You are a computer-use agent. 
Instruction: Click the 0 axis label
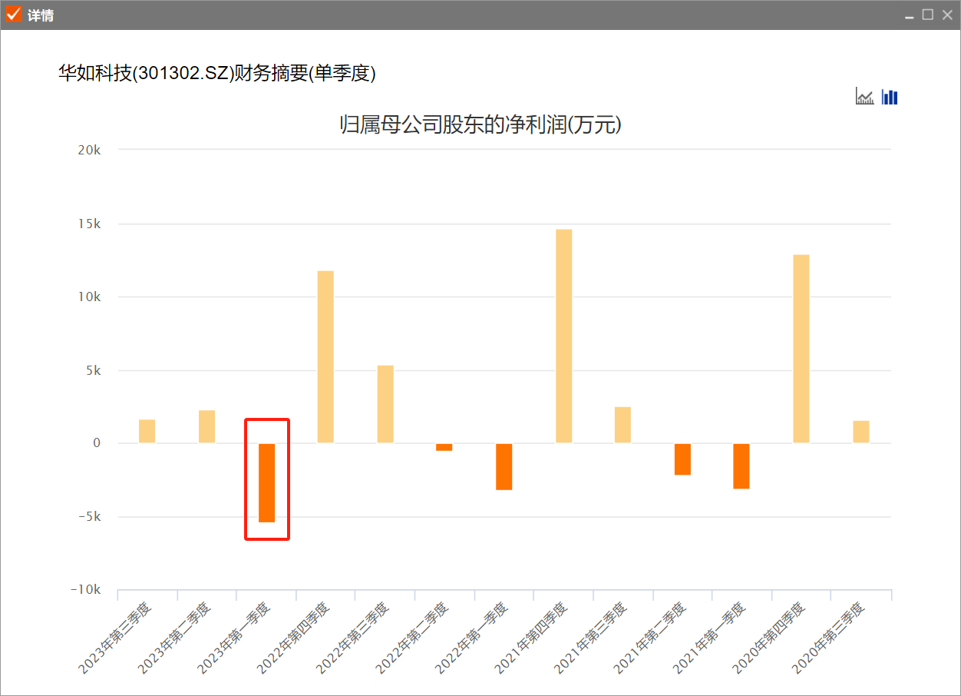click(97, 443)
